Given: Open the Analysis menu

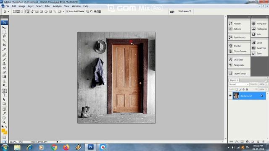Looking at the screenshot, I should pos(57,6).
